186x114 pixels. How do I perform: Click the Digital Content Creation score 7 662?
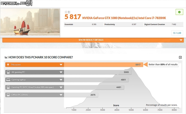point(174,25)
